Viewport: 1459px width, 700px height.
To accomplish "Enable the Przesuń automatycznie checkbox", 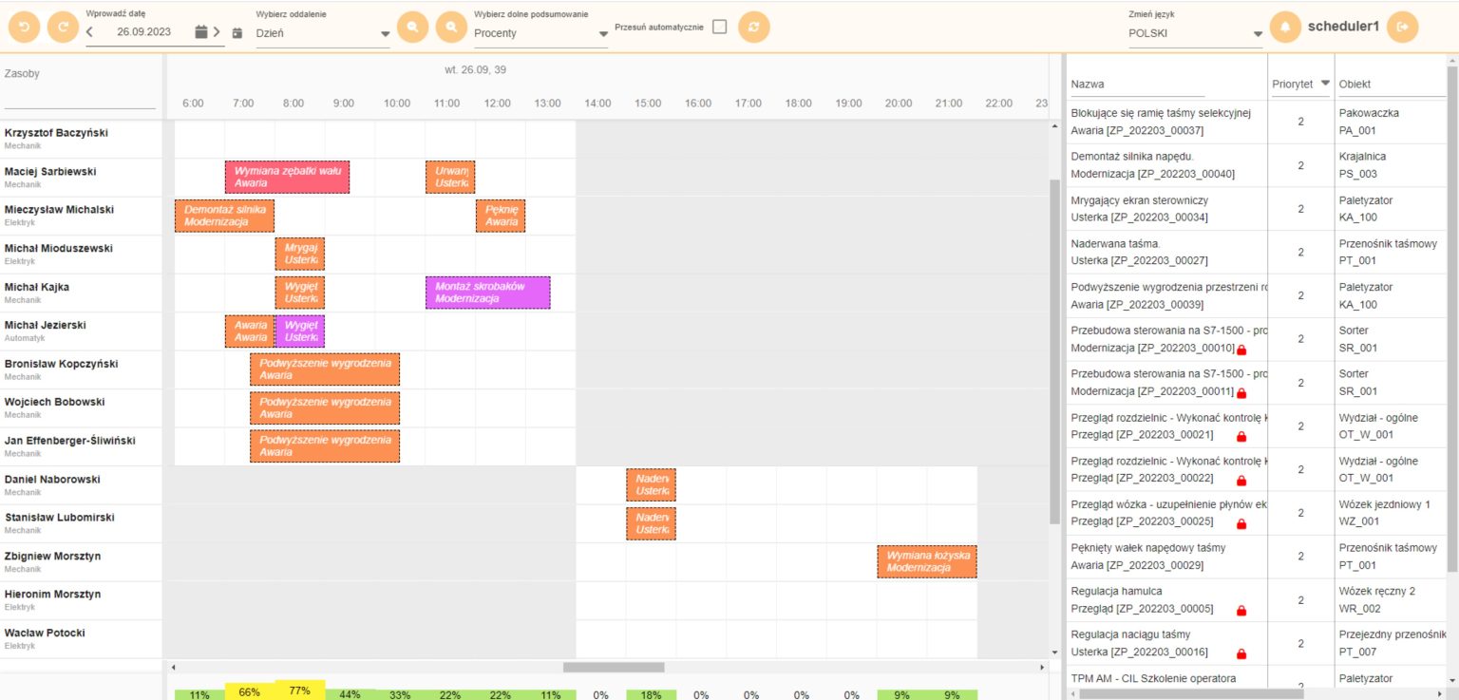I will [719, 26].
